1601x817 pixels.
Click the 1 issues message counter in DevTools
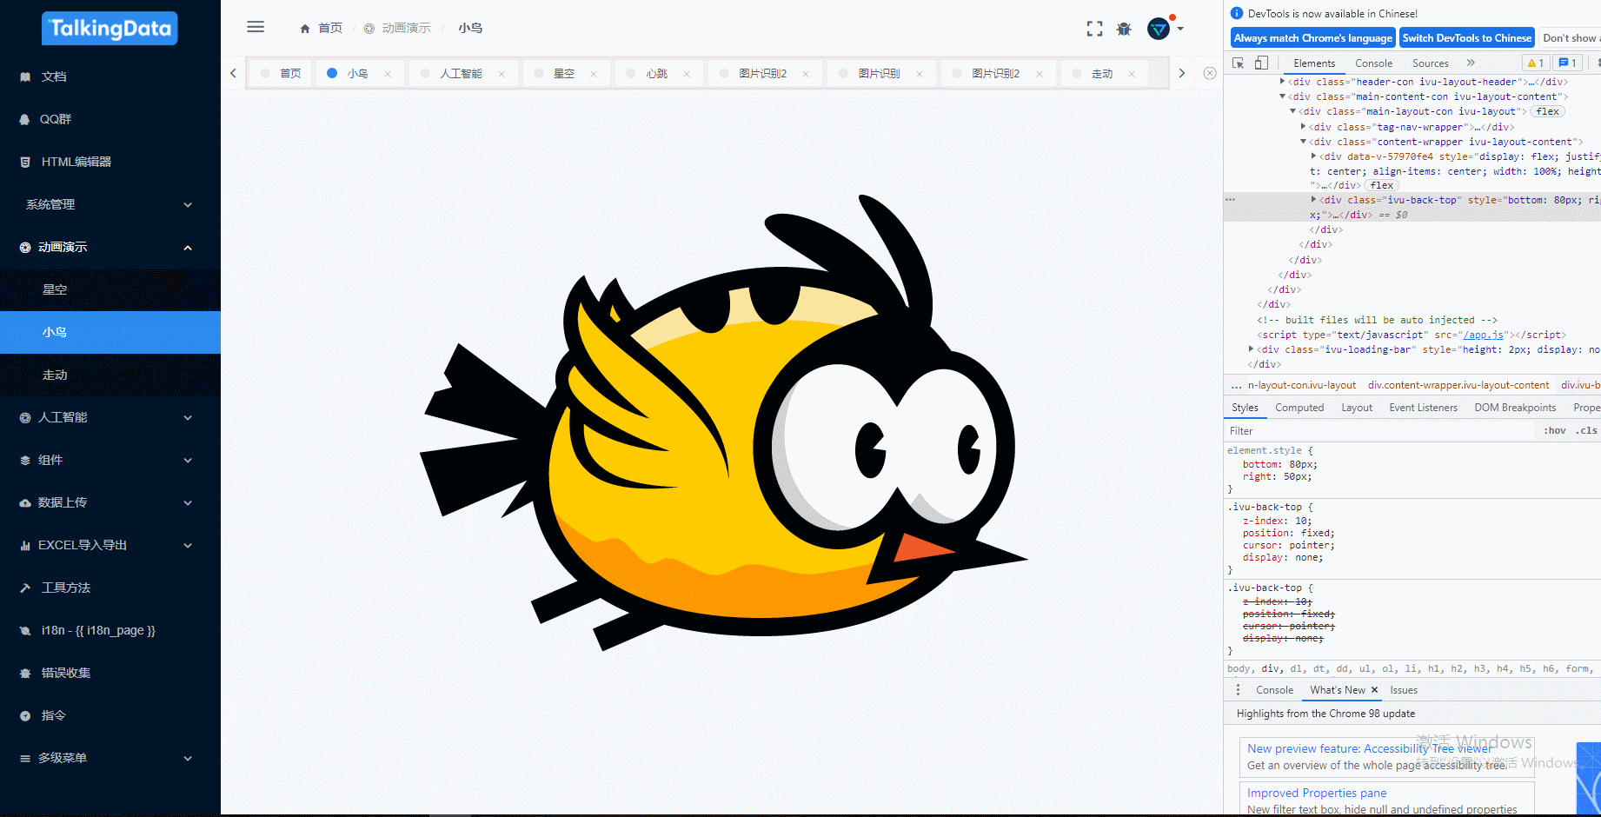pyautogui.click(x=1567, y=63)
